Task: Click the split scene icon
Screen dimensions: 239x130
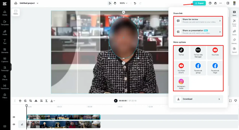Action: [46, 101]
